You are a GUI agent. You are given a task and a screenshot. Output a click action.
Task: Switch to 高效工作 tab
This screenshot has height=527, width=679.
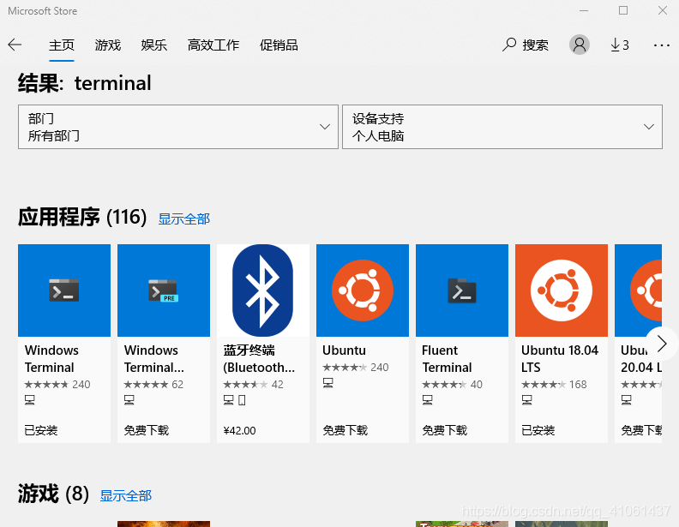click(x=213, y=45)
